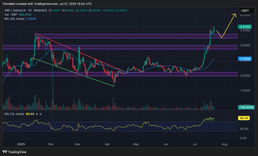The height and width of the screenshot is (156, 258).
Task: Click the pane divider above the RSI panel
Action: point(126,111)
